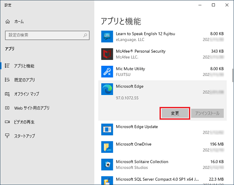Select Learn to Speak English 12 Fujitsu entry
Screen dimensions: 234x185
click(163, 36)
